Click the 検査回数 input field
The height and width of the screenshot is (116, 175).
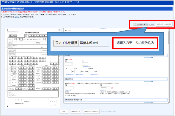point(91,72)
